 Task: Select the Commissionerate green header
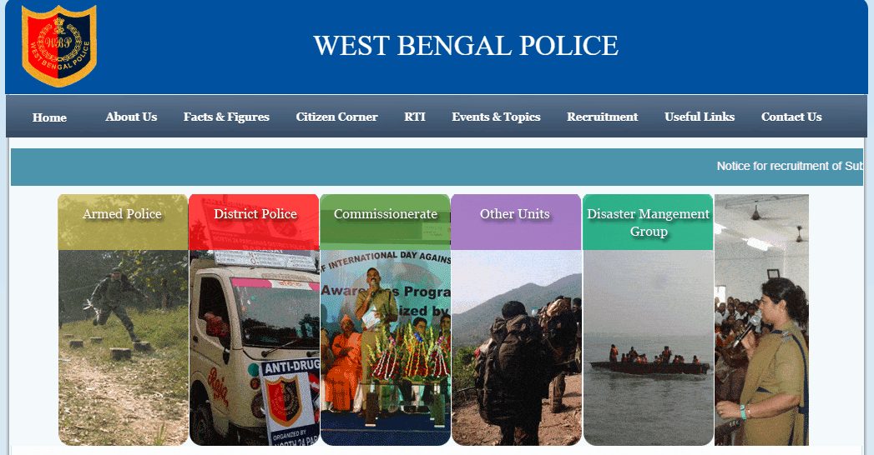click(x=385, y=222)
